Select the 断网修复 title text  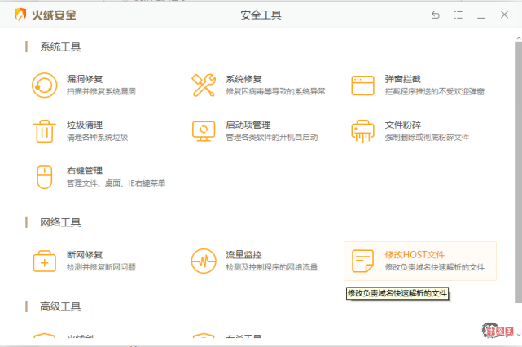[x=85, y=255]
